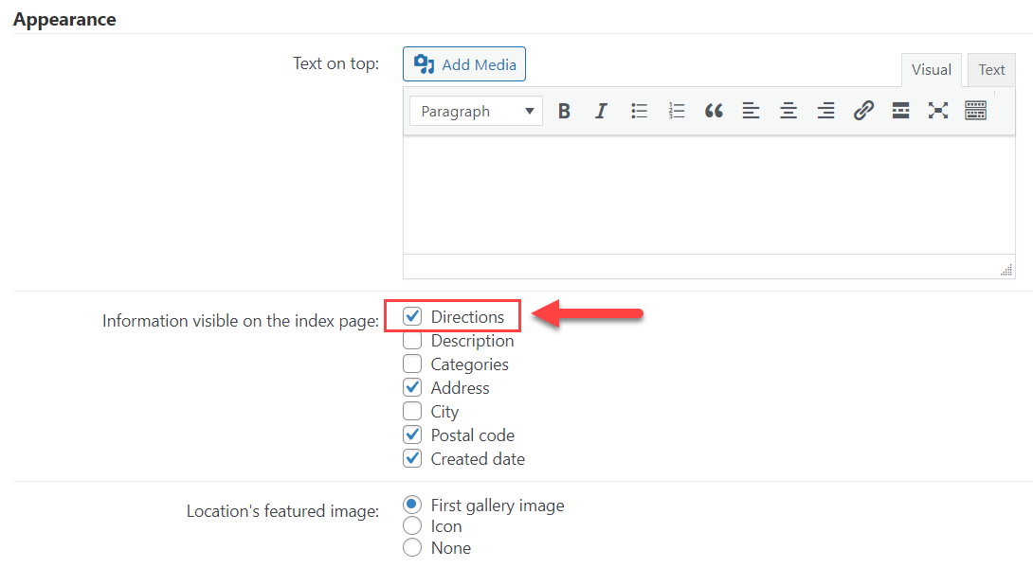Insert a numbered list
Image resolution: width=1033 pixels, height=568 pixels.
coord(676,111)
